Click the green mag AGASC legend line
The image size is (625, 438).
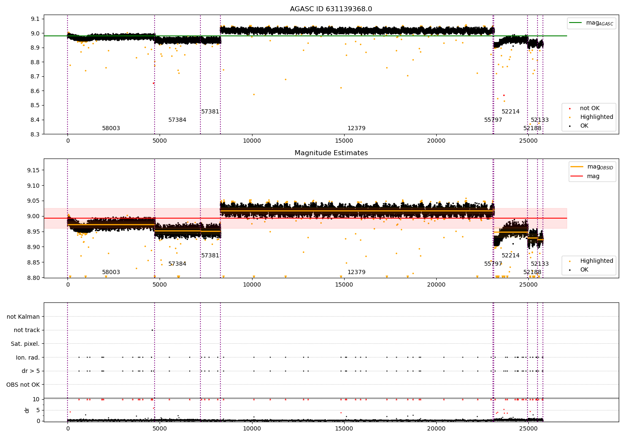coord(576,23)
